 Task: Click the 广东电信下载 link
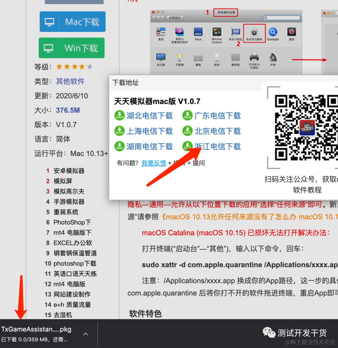[218, 116]
